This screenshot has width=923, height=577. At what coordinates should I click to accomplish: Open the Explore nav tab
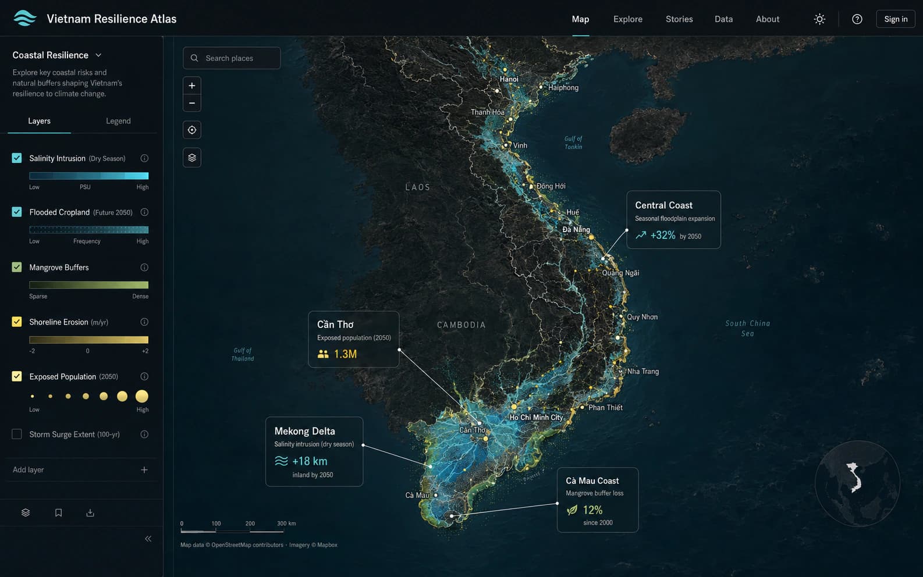pyautogui.click(x=628, y=19)
